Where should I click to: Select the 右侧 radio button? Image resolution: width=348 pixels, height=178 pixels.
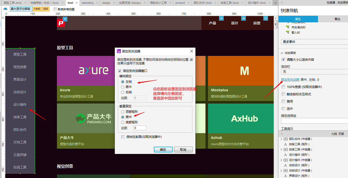[x=123, y=92]
